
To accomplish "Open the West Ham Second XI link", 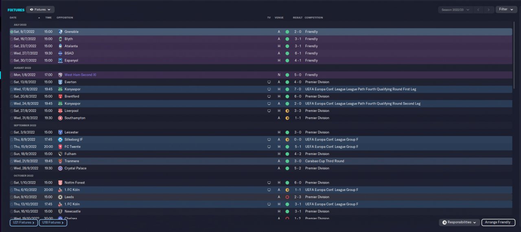I will click(x=80, y=75).
